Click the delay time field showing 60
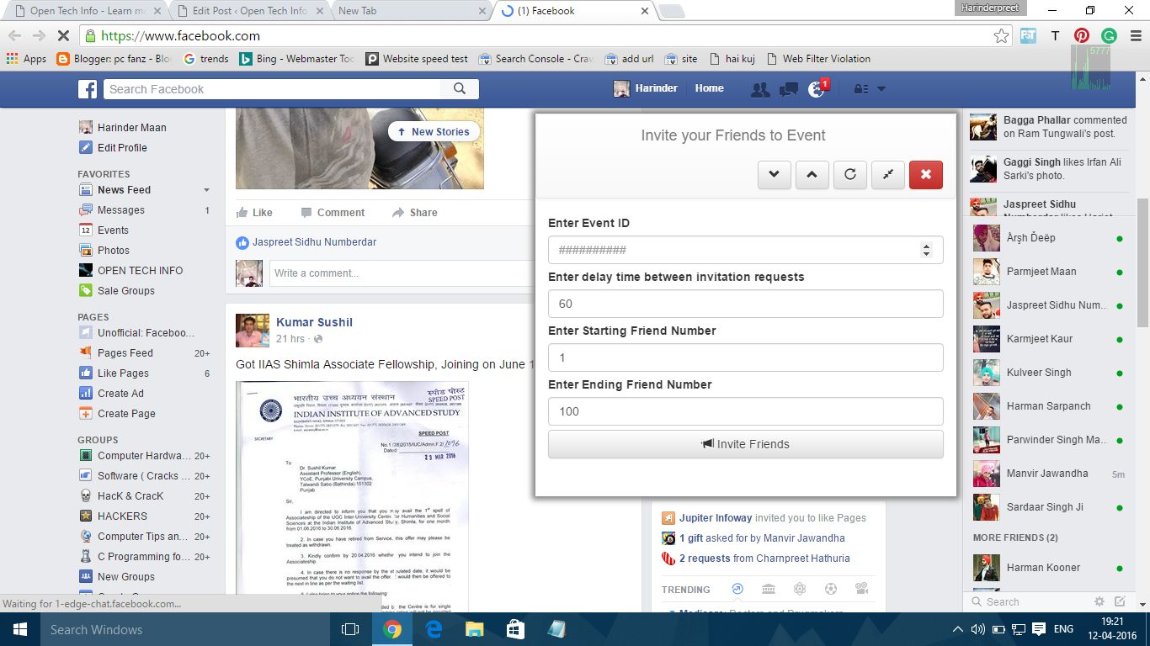The image size is (1150, 646). [x=745, y=304]
